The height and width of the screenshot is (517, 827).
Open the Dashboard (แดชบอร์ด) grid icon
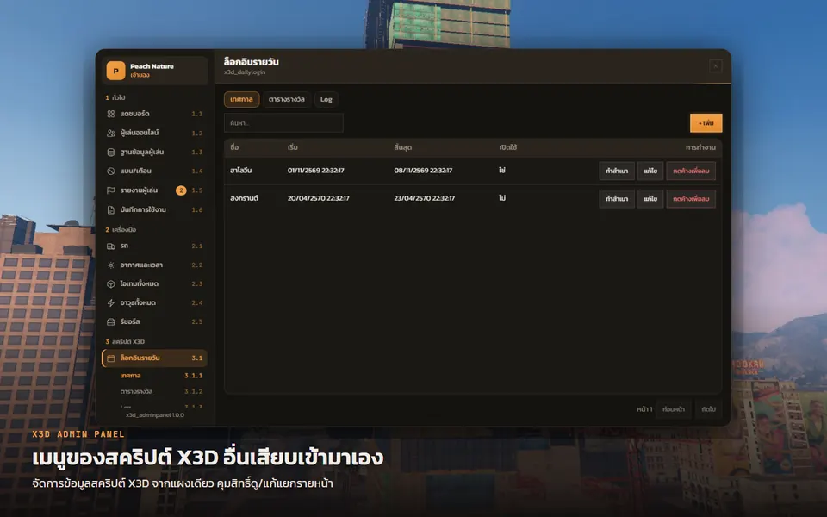point(111,114)
